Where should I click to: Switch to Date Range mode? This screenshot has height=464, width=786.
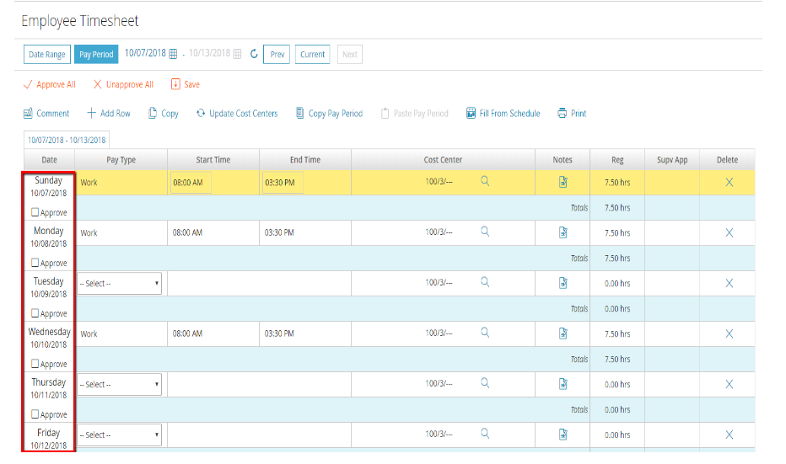(47, 54)
